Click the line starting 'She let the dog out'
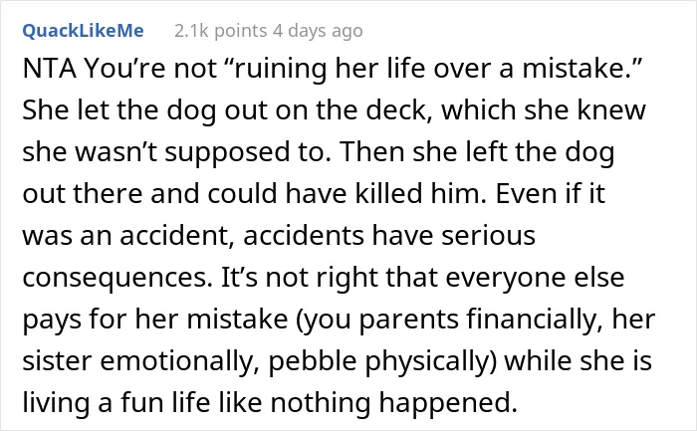Image resolution: width=697 pixels, height=431 pixels. point(334,110)
